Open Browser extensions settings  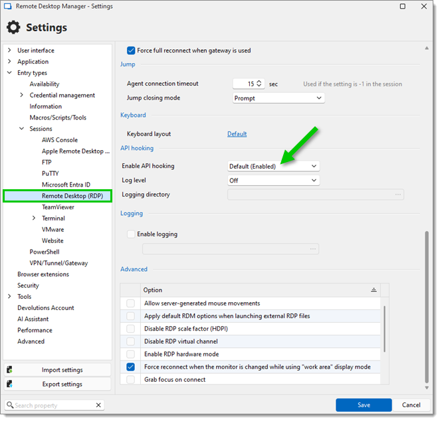[x=43, y=276]
